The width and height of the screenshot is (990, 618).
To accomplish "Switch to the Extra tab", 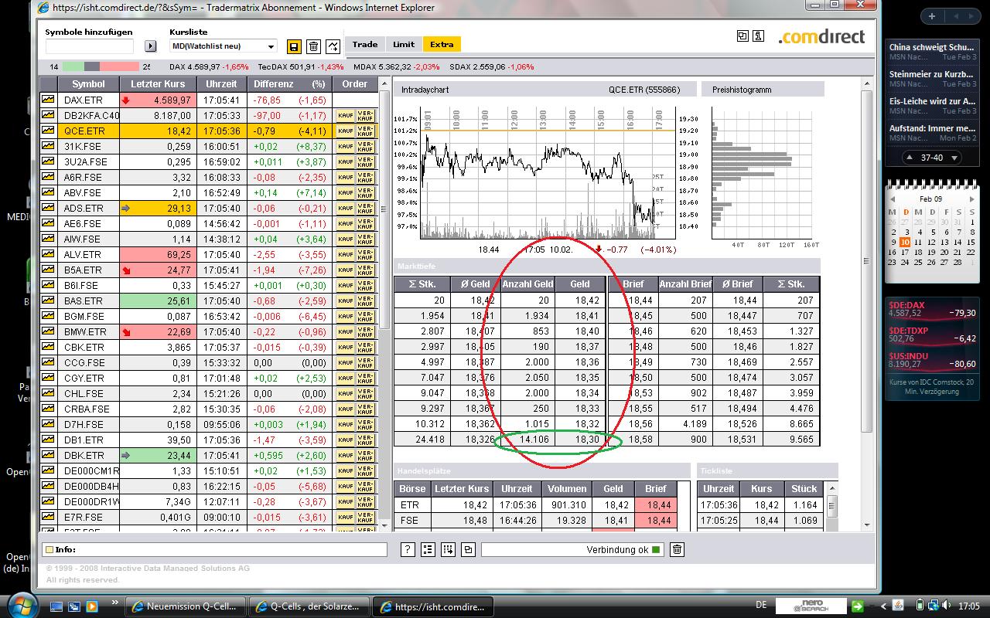I will [x=442, y=44].
